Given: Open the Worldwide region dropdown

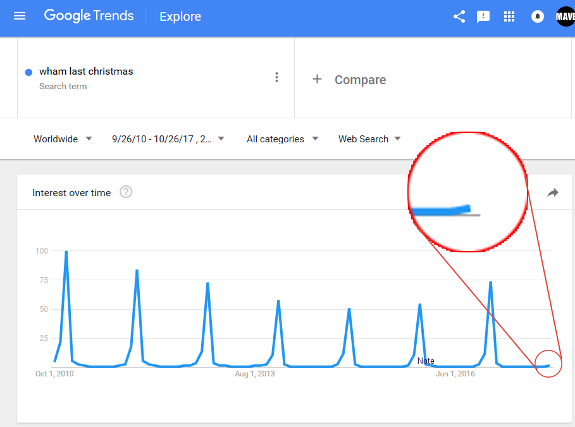Looking at the screenshot, I should point(63,139).
